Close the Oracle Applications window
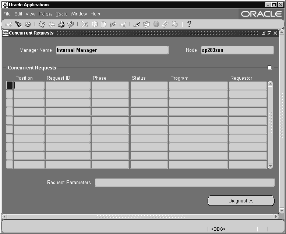Image resolution: width=286 pixels, height=234 pixels. point(280,5)
